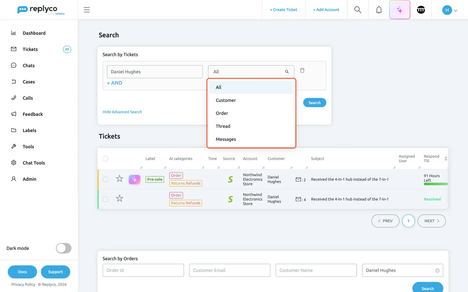
Task: Click the Order Id input field
Action: click(x=143, y=270)
